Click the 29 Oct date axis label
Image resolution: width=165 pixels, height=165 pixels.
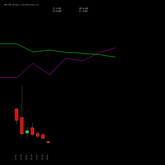(x=48, y=157)
